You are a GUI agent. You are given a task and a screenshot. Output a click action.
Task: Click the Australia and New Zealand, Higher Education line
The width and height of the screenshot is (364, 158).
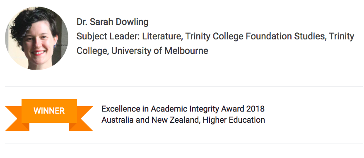[183, 120]
